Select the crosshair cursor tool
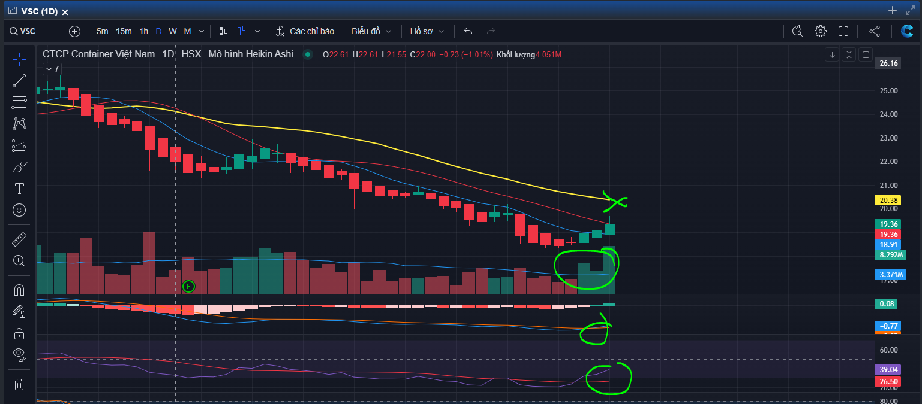This screenshot has width=922, height=404. click(x=19, y=59)
